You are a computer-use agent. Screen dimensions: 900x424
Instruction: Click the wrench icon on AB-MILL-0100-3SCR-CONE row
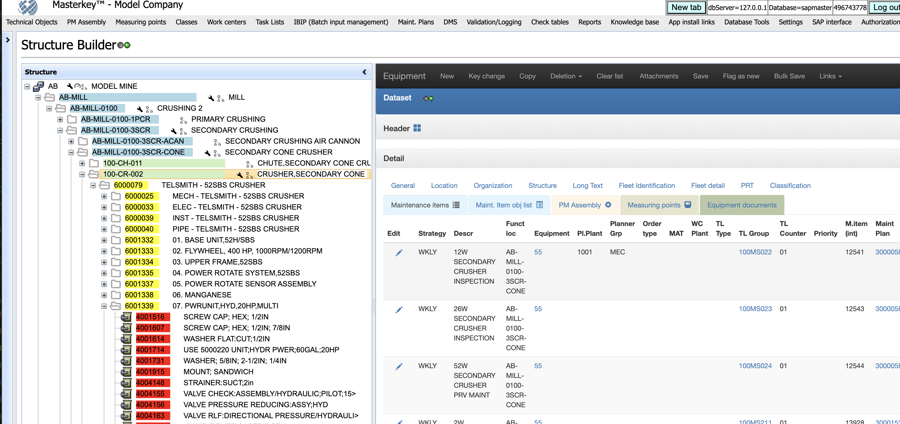[x=207, y=153]
